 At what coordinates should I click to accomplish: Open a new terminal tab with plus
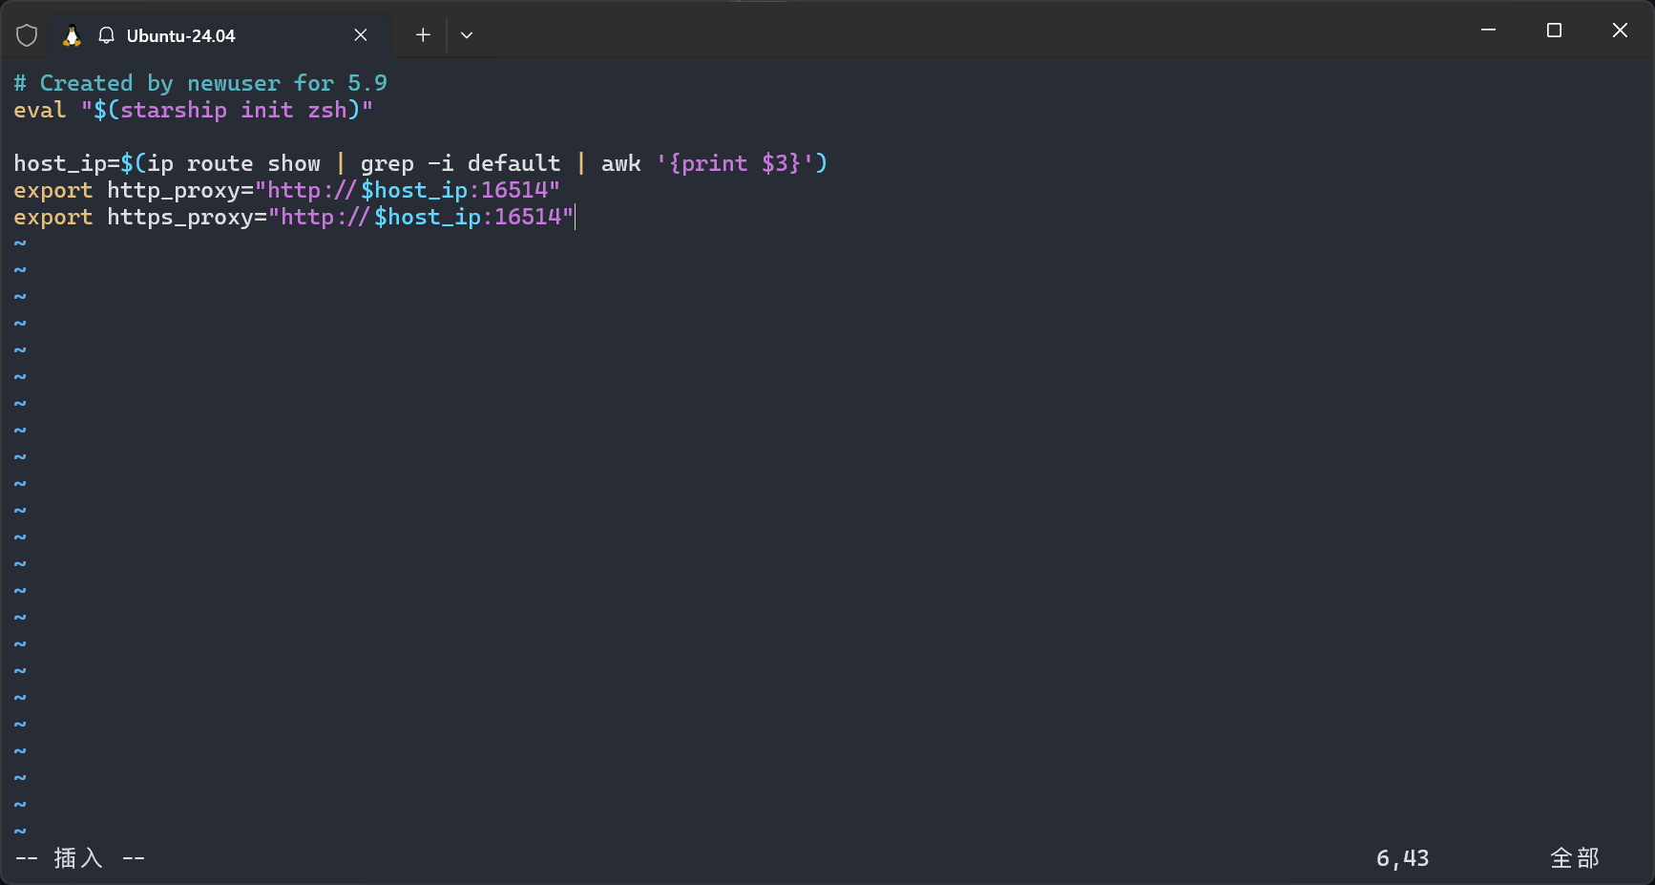(x=423, y=35)
